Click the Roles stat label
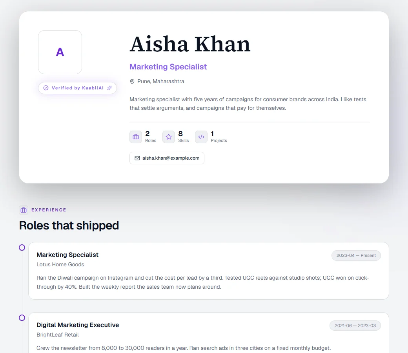 [151, 140]
